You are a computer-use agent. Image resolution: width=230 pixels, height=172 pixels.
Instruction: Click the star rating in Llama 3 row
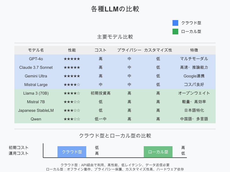[x=72, y=93]
